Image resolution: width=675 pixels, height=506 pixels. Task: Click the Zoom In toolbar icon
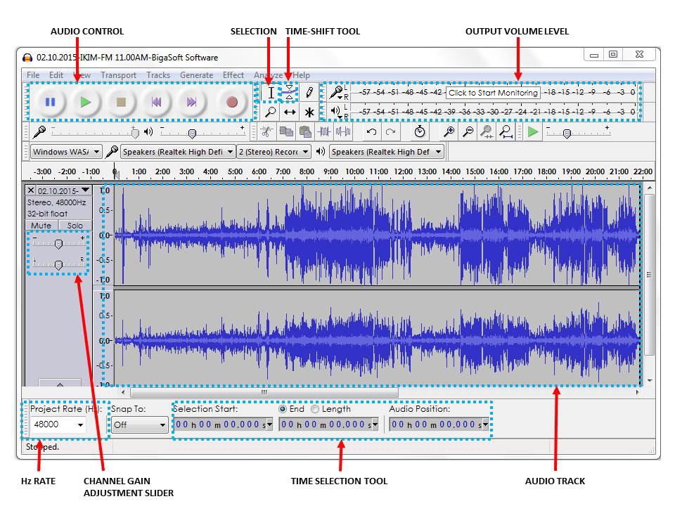[x=449, y=131]
